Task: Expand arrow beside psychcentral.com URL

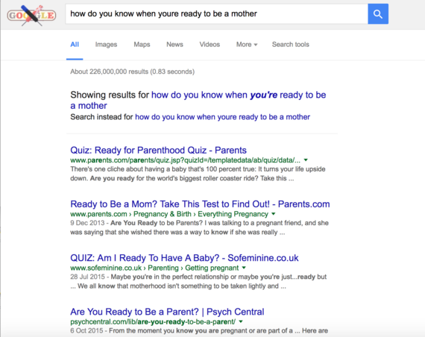Action: coord(241,321)
